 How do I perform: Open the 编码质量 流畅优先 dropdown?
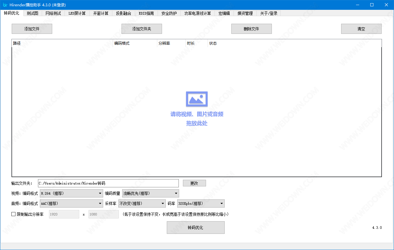pos(151,193)
